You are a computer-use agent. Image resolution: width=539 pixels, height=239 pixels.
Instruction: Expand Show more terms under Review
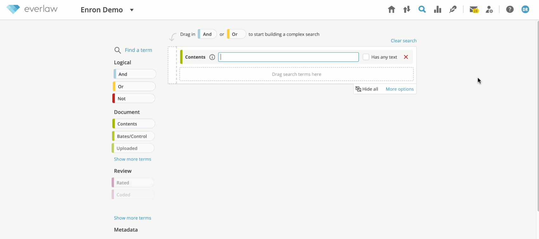click(133, 218)
